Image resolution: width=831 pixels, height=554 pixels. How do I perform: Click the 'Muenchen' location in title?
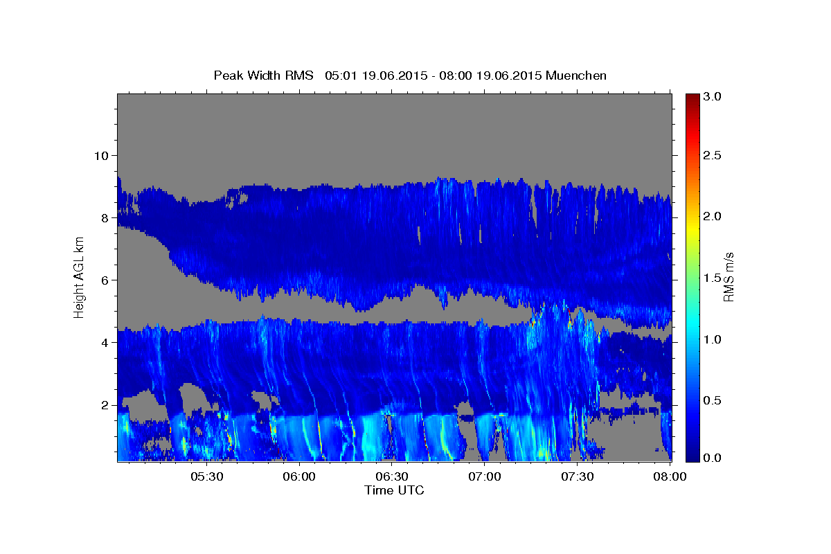click(x=576, y=75)
